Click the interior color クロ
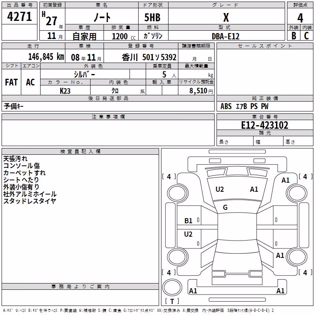The height and width of the screenshot is (315, 315). click(115, 91)
